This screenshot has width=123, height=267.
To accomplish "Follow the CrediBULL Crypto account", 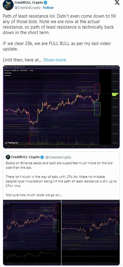I will 48,8.
